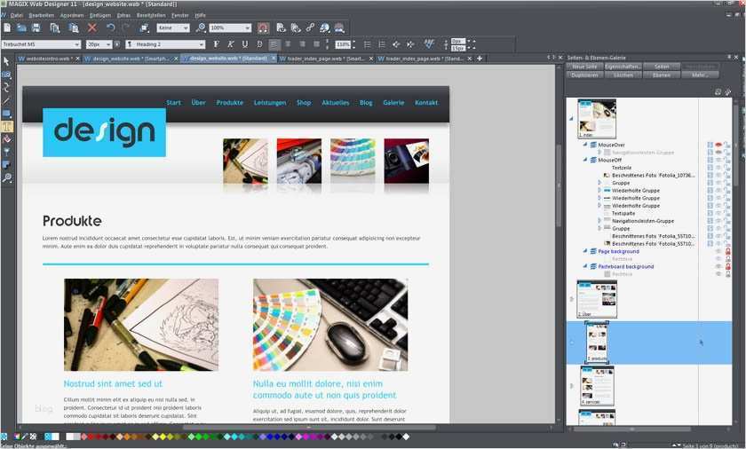Choose the Selector arrow tool
This screenshot has height=449, width=746.
point(7,62)
